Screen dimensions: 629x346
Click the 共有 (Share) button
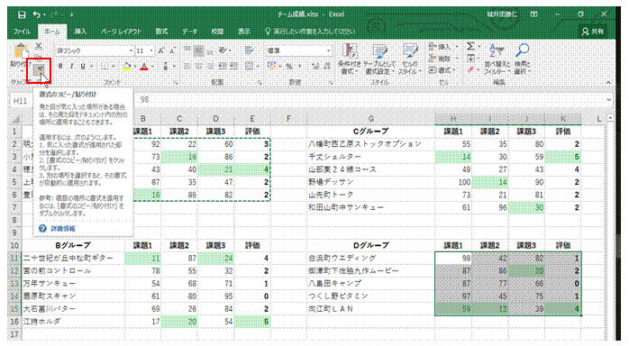(593, 32)
